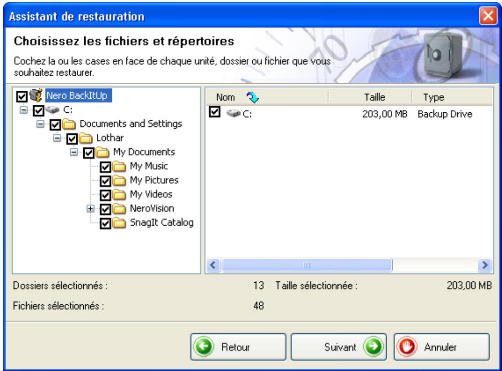The width and height of the screenshot is (502, 371).
Task: Toggle the My Documents checkbox
Action: tap(89, 153)
